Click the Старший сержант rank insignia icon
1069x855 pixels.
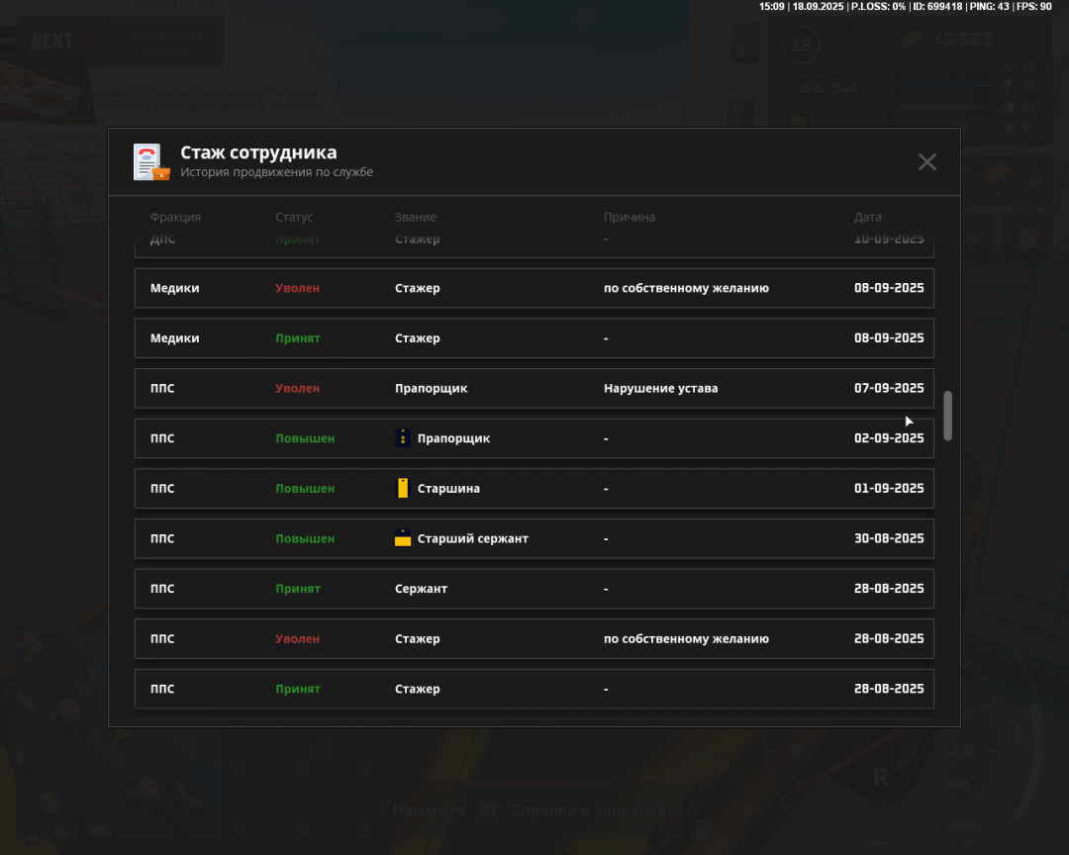(x=403, y=538)
